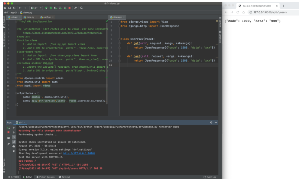Open the 4: Run tool window button
Screen dimensions: 299x185
28,177
